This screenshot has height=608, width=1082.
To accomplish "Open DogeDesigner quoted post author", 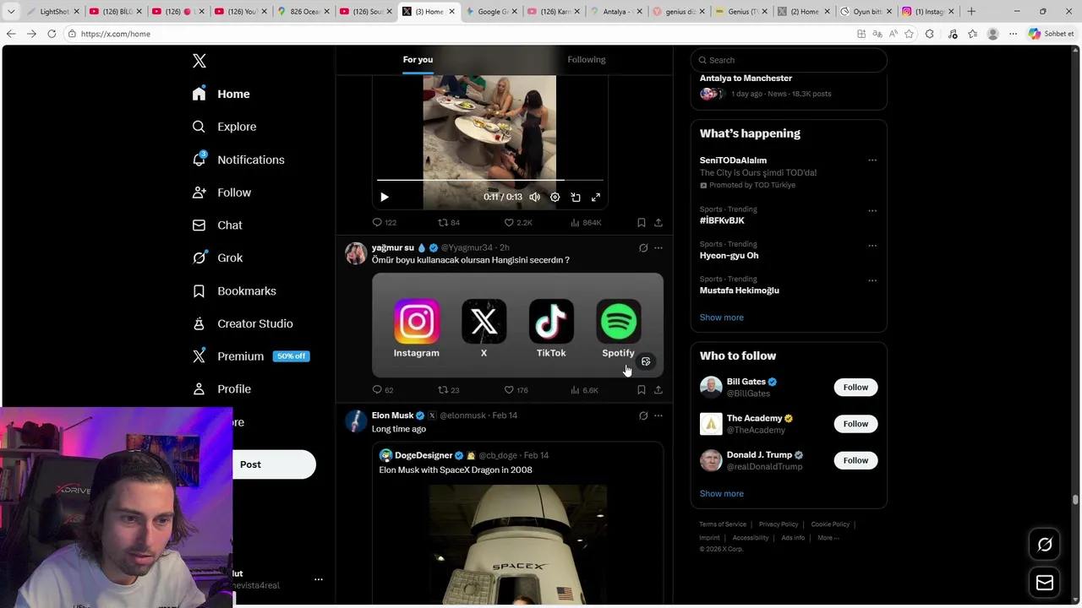I will click(x=424, y=455).
